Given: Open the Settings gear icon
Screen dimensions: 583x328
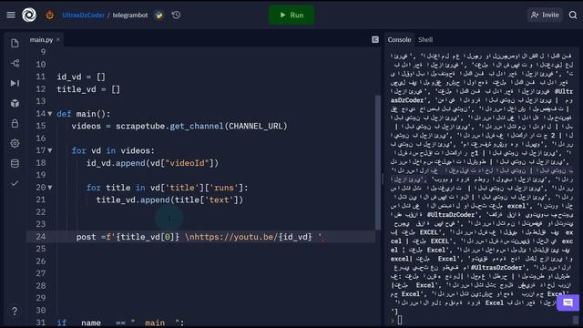Looking at the screenshot, I should [x=15, y=143].
